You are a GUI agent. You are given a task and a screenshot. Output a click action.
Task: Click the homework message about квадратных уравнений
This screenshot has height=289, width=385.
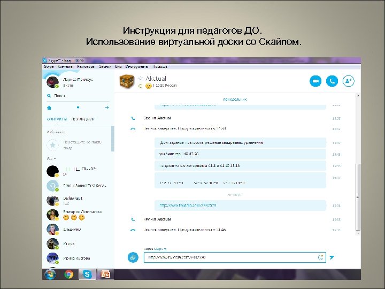click(x=240, y=142)
